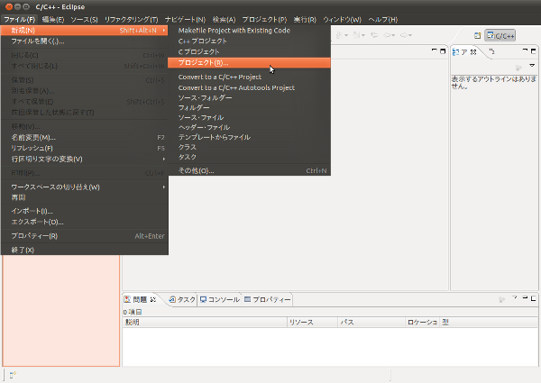Close the Outline view tab

pos(473,51)
